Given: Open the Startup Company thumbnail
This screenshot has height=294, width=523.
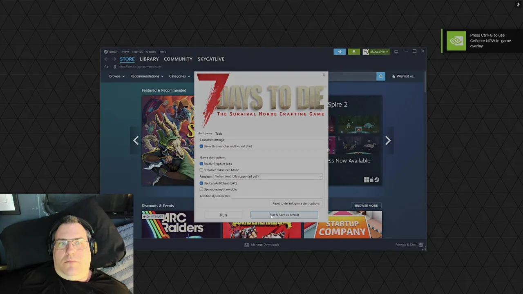Looking at the screenshot, I should [x=343, y=224].
